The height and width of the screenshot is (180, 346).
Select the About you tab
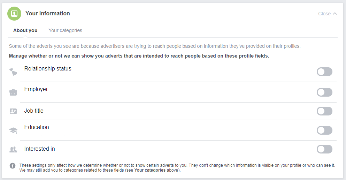pyautogui.click(x=25, y=30)
